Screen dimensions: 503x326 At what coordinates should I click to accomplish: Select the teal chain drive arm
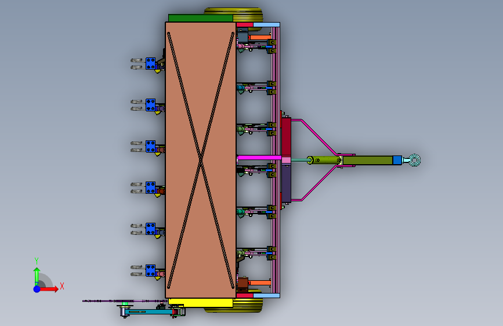149,312
